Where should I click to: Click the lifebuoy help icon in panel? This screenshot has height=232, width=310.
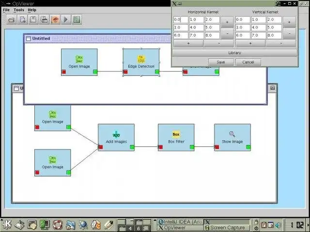(x=57, y=224)
